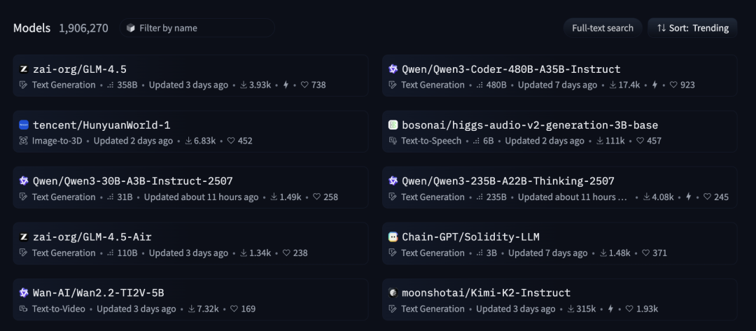Click 'Updated 7 days ago' in Solidity-LLM row

pyautogui.click(x=547, y=253)
